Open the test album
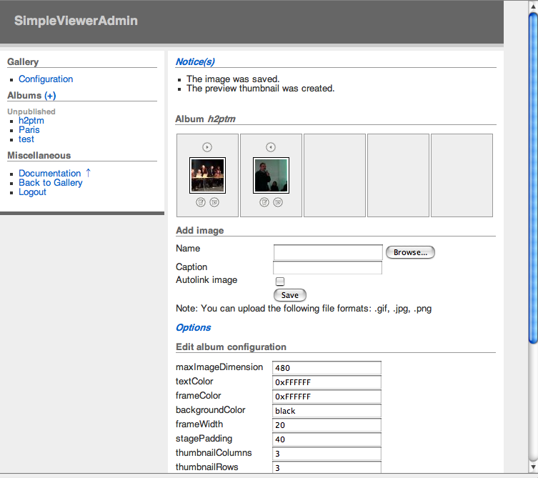The height and width of the screenshot is (478, 538). tap(26, 139)
